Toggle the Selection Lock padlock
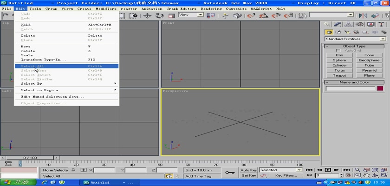This screenshot has width=390, height=186. pyautogui.click(x=73, y=170)
